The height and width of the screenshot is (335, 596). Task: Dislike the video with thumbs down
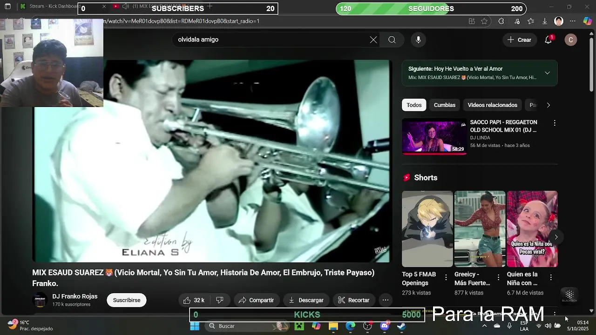click(x=220, y=300)
